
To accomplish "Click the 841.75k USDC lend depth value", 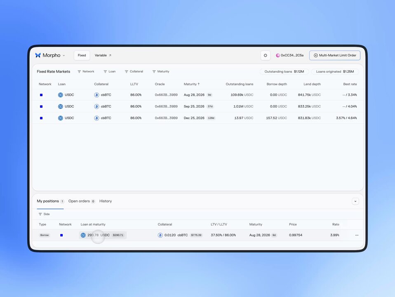I will point(309,95).
